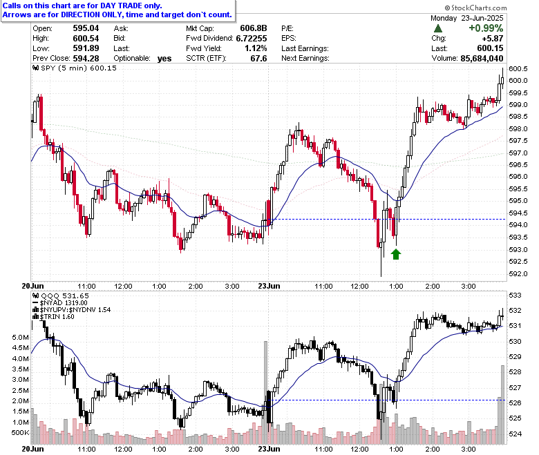This screenshot has width=539, height=455.
Task: Click the last tall volume bar at close
Action: coord(503,405)
